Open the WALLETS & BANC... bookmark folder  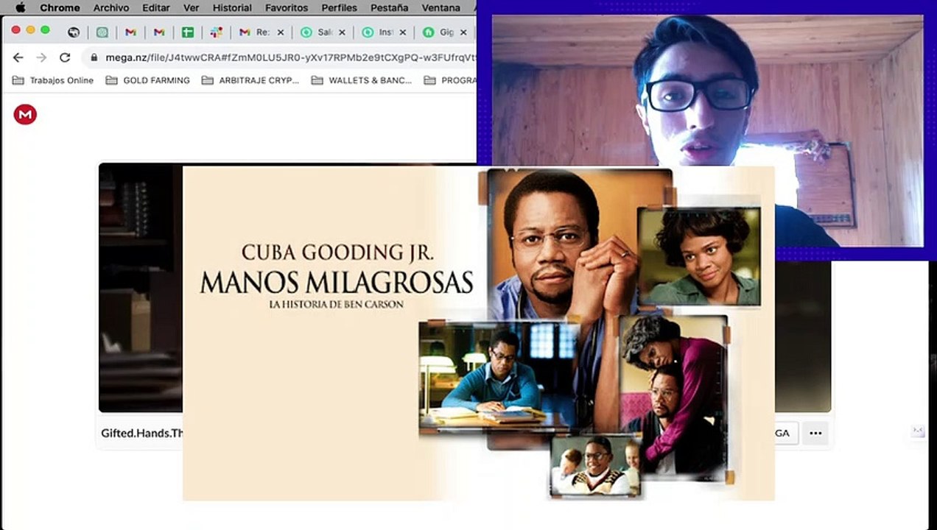point(362,80)
